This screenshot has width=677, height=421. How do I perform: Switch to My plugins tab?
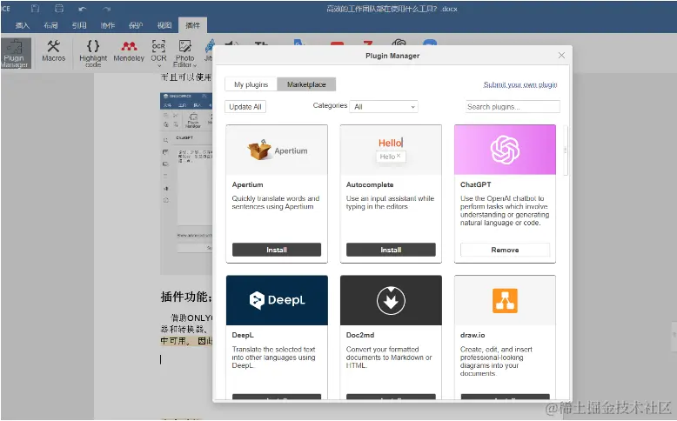point(251,84)
